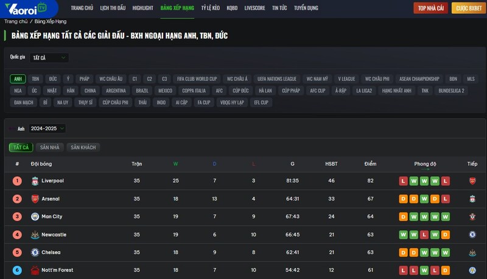Click rank 1 badge for Liverpool
This screenshot has width=487, height=279.
(17, 181)
